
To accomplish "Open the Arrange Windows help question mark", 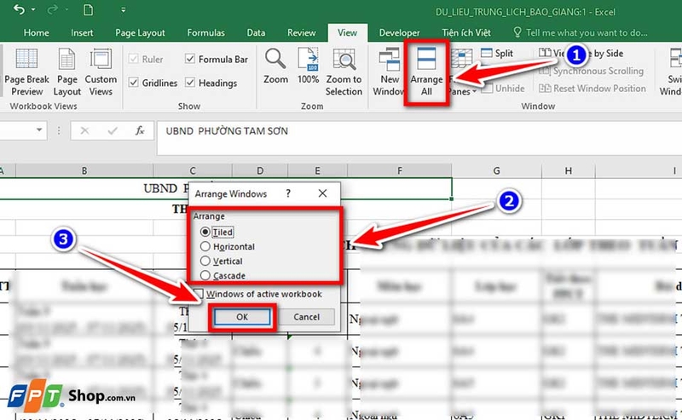I will 288,193.
